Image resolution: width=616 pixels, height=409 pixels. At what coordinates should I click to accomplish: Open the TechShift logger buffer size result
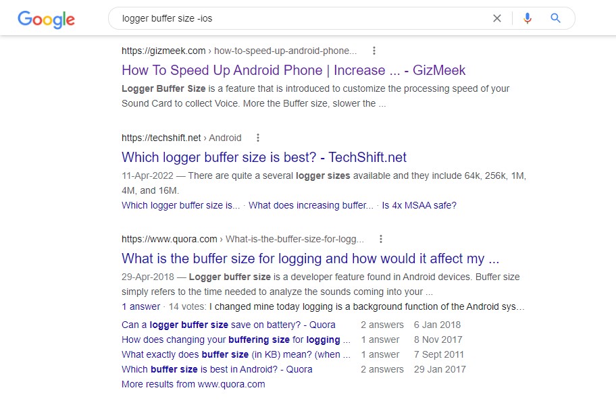pyautogui.click(x=263, y=157)
